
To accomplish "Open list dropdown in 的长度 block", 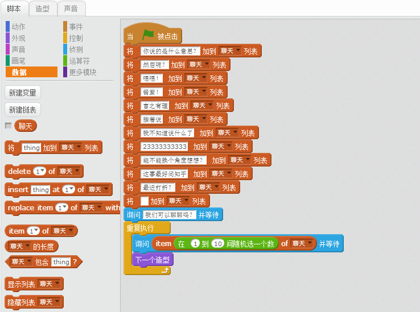I will point(19,246).
